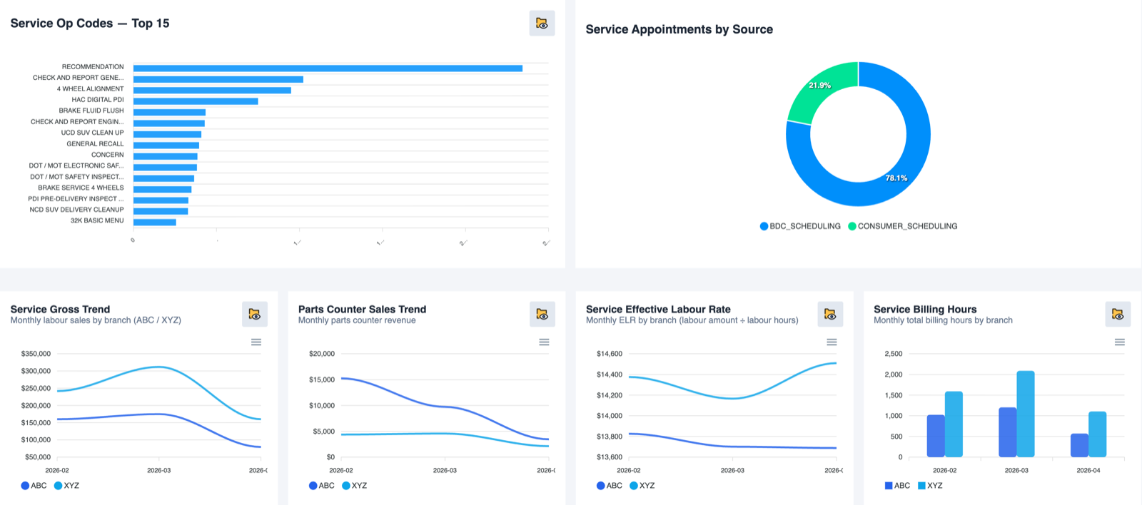Screen dimensions: 1142x505
Task: Expand the Service Gross Trend chart menu
Action: 256,342
